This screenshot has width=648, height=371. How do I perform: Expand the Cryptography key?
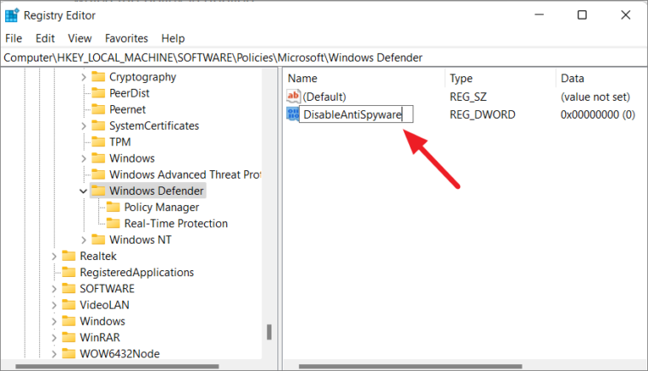[84, 77]
